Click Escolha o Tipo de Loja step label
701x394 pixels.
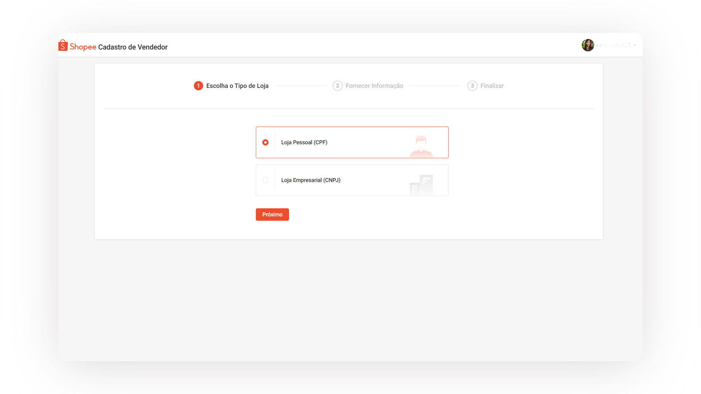pyautogui.click(x=237, y=86)
